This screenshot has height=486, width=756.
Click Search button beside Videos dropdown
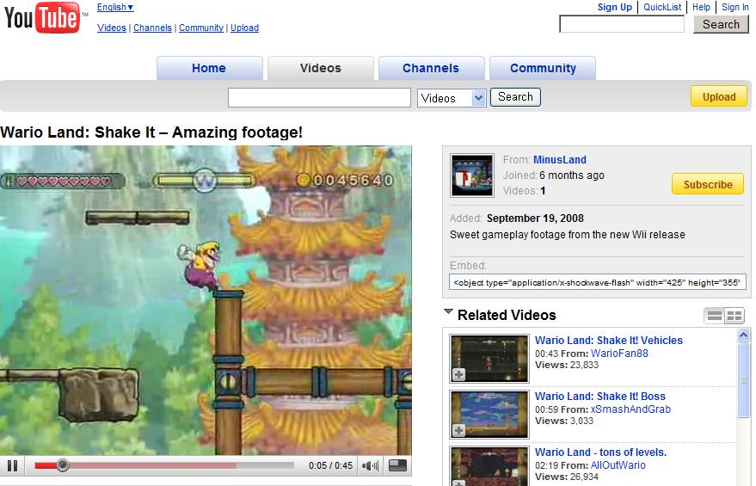point(515,97)
